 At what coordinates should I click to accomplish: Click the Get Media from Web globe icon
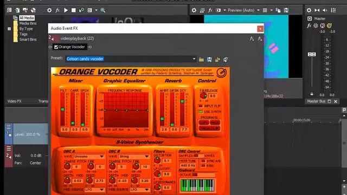click(33, 10)
